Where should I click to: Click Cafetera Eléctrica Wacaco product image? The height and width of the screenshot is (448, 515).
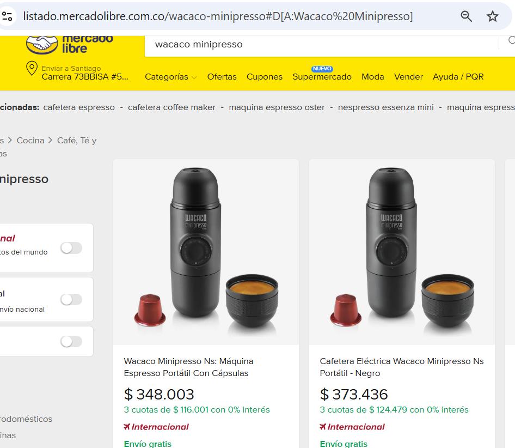pos(402,252)
